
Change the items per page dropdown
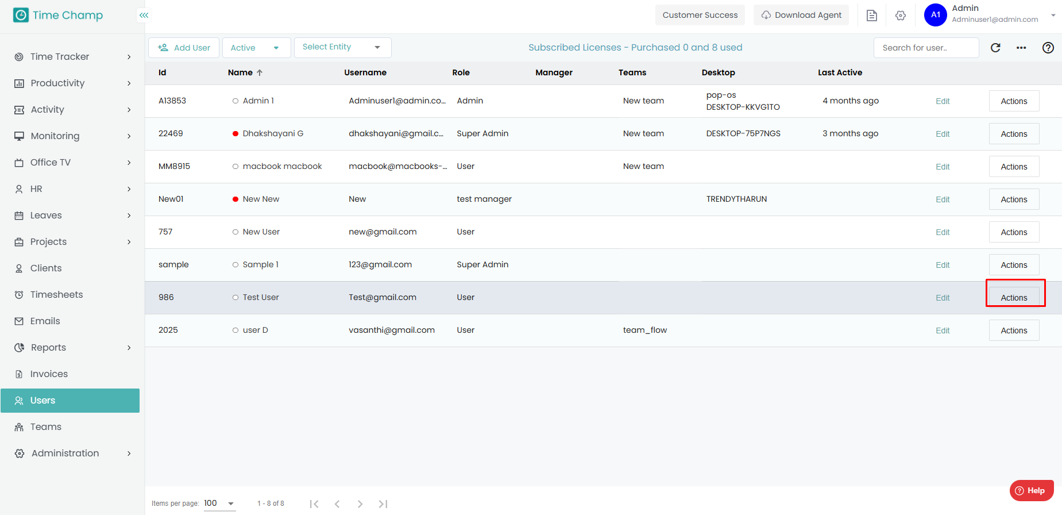(x=219, y=504)
